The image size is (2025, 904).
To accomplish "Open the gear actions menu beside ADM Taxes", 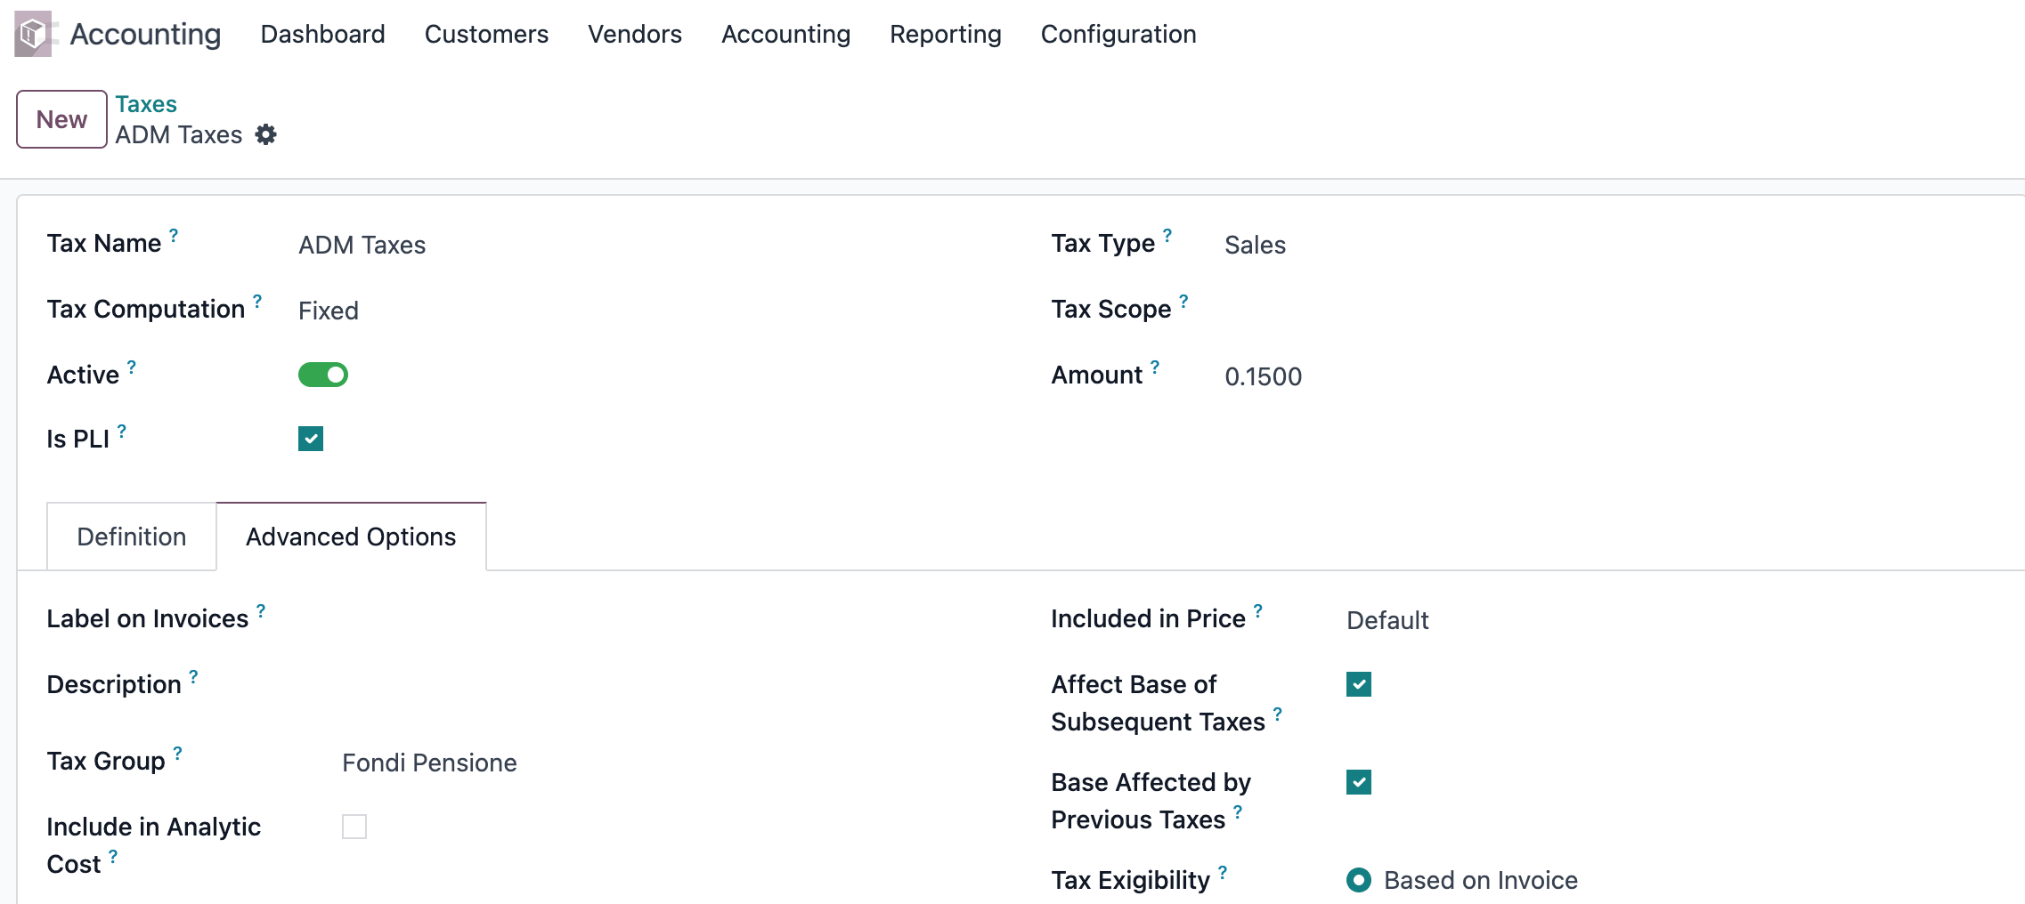I will pyautogui.click(x=265, y=134).
